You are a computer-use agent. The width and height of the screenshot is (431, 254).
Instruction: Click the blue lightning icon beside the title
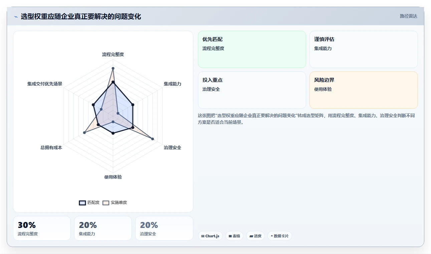tap(16, 17)
